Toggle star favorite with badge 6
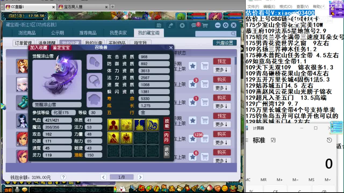344x193 pixels. pos(193,157)
